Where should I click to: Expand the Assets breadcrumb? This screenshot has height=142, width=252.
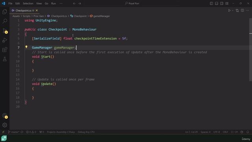[x=16, y=16]
